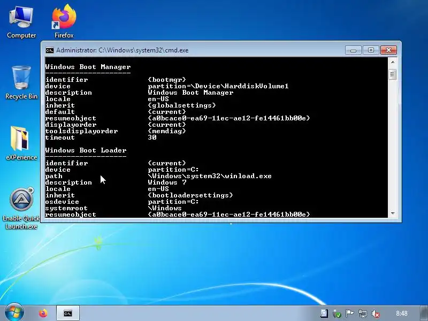Click the '{bootmgr}' identifier value
Image resolution: width=428 pixels, height=321 pixels.
point(167,80)
